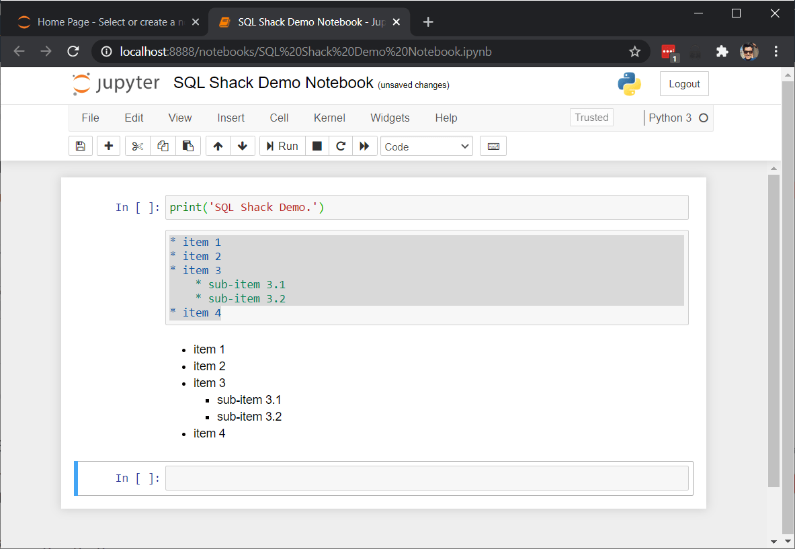
Task: Run the selected cell
Action: point(282,146)
